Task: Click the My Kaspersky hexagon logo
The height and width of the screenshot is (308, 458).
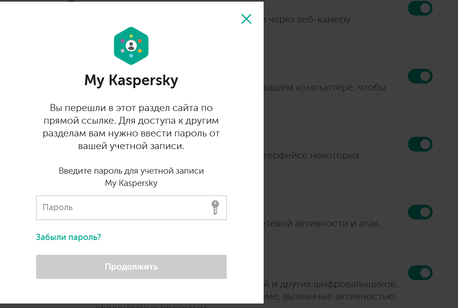Action: tap(131, 46)
